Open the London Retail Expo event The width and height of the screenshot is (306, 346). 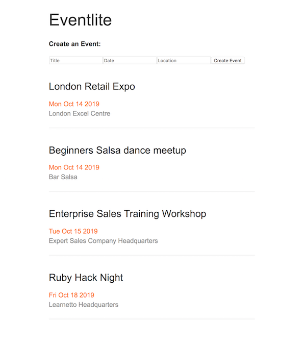point(92,87)
